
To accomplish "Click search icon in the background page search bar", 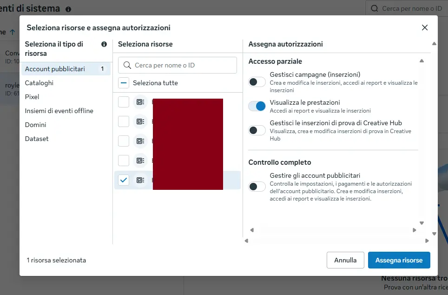I will click(x=374, y=8).
